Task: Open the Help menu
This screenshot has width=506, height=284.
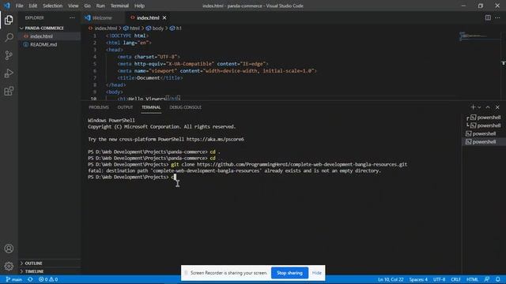Action: pos(139,6)
